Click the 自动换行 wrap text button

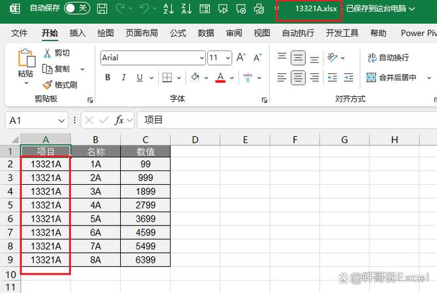[x=388, y=58]
